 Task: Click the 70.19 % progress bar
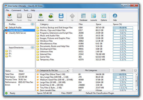[x=123, y=27]
